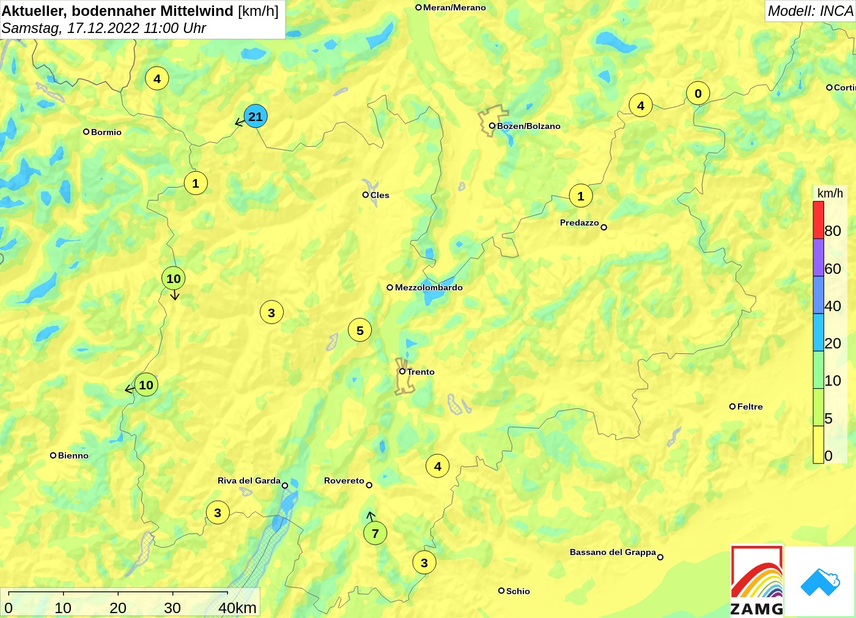Click the Mezzolombardo location dot
Screen dimensions: 856x618
click(390, 287)
